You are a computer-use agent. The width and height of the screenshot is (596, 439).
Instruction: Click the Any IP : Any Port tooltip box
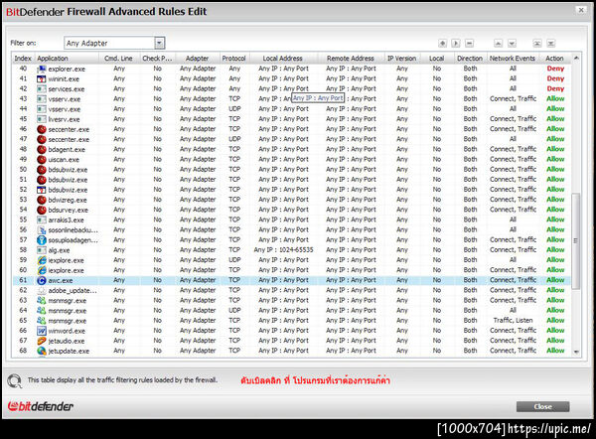click(318, 98)
